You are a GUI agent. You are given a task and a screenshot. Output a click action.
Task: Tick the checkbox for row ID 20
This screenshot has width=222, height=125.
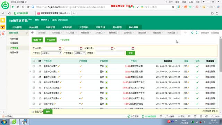(34, 98)
